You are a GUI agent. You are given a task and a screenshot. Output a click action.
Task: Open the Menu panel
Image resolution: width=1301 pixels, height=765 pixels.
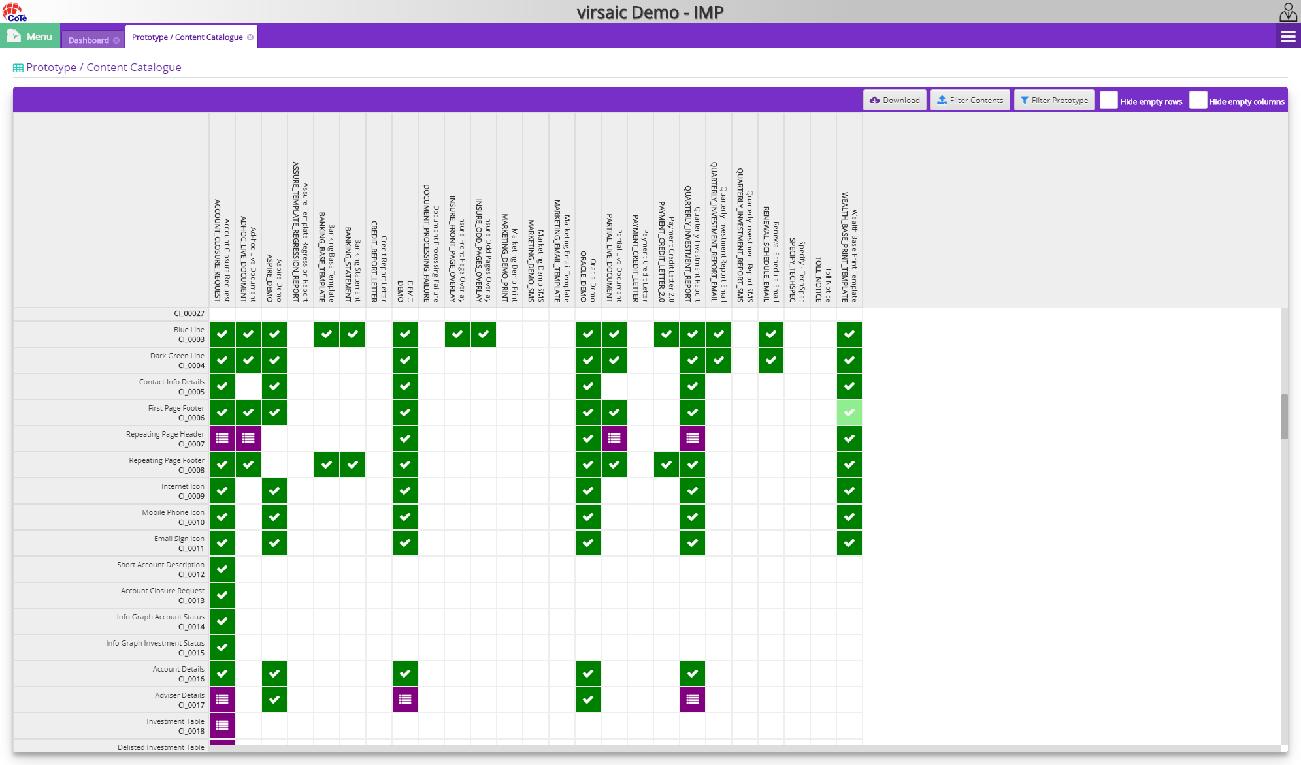tap(31, 37)
